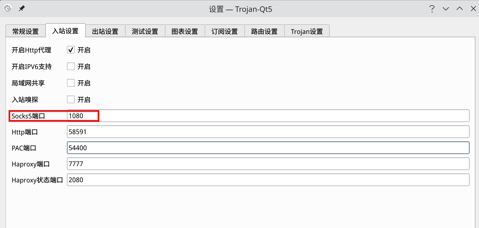
Task: Switch to the 常规设置 tab
Action: click(x=26, y=31)
